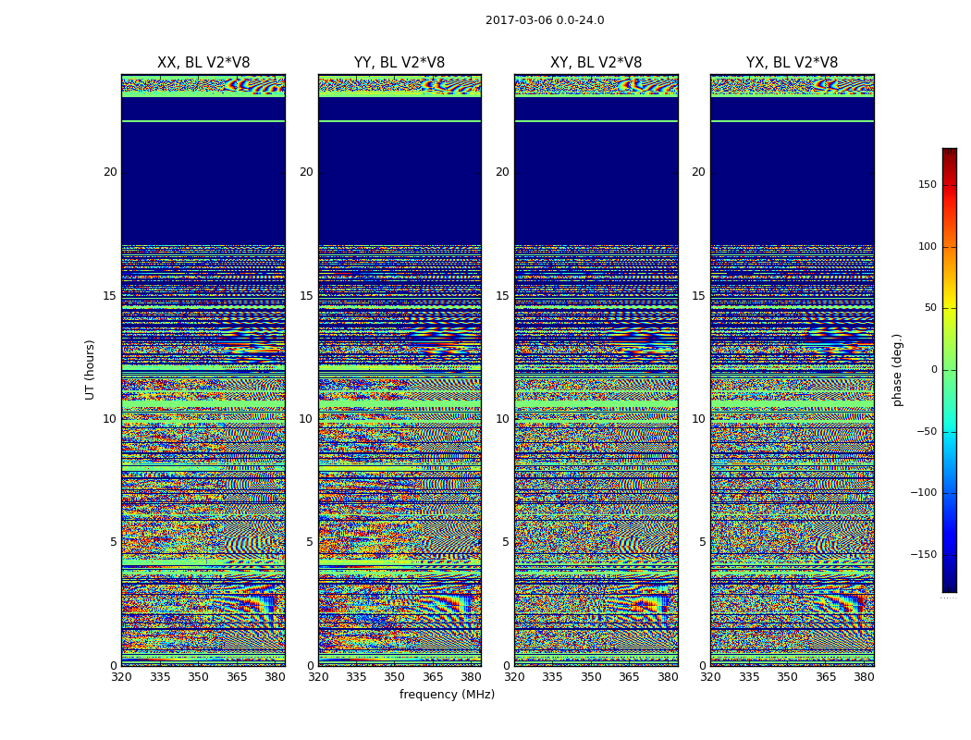Click the colorbar tick label −100
Screen dimensions: 971x740
point(923,493)
